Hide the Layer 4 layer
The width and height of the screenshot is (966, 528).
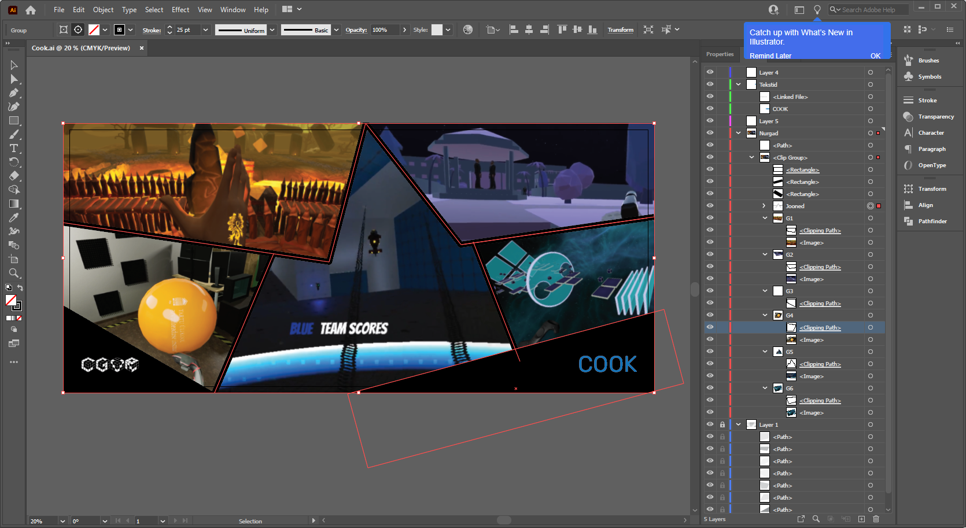coord(710,72)
